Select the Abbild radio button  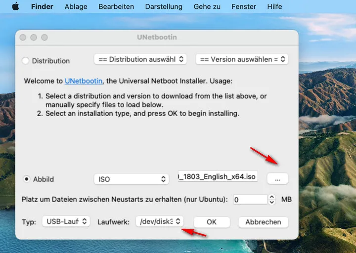click(27, 179)
